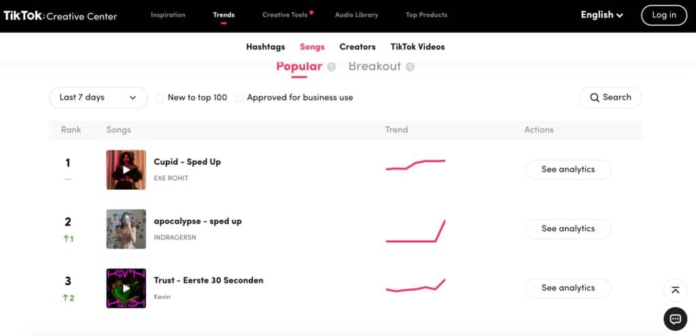Enable Approved for business use checkbox

(x=239, y=98)
